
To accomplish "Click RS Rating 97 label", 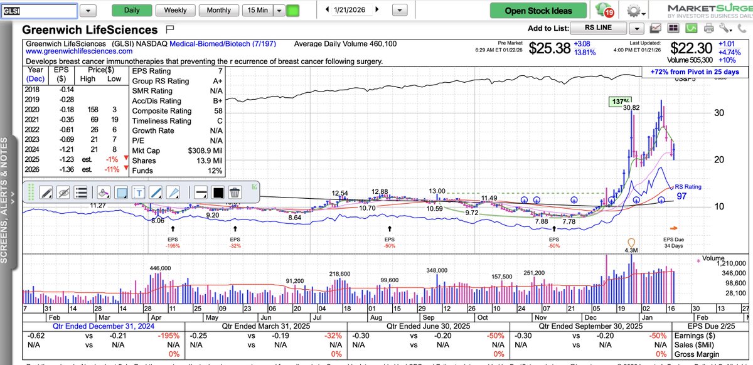I will 688,192.
